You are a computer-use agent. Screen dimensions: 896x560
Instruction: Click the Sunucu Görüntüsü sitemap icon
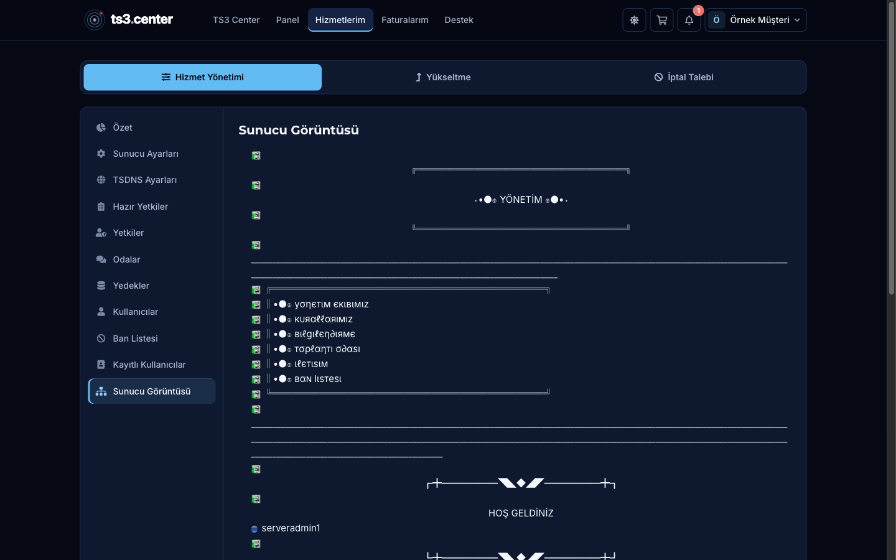pyautogui.click(x=101, y=391)
